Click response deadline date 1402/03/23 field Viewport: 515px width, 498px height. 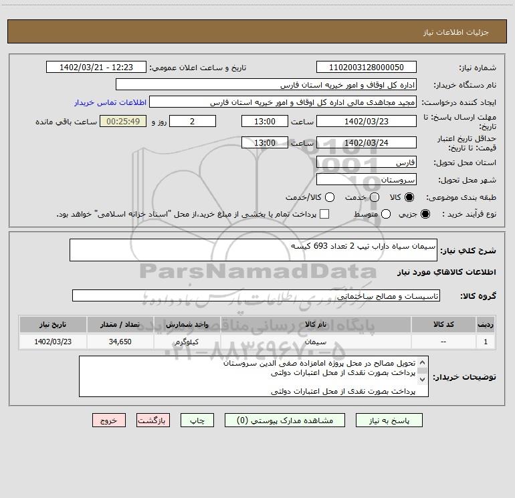[367, 121]
